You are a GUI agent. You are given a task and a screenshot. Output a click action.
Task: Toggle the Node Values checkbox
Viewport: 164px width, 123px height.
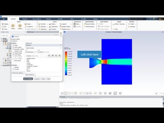(13, 47)
